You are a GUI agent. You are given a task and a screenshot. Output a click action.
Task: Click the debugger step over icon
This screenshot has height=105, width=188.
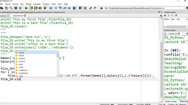pos(56,8)
